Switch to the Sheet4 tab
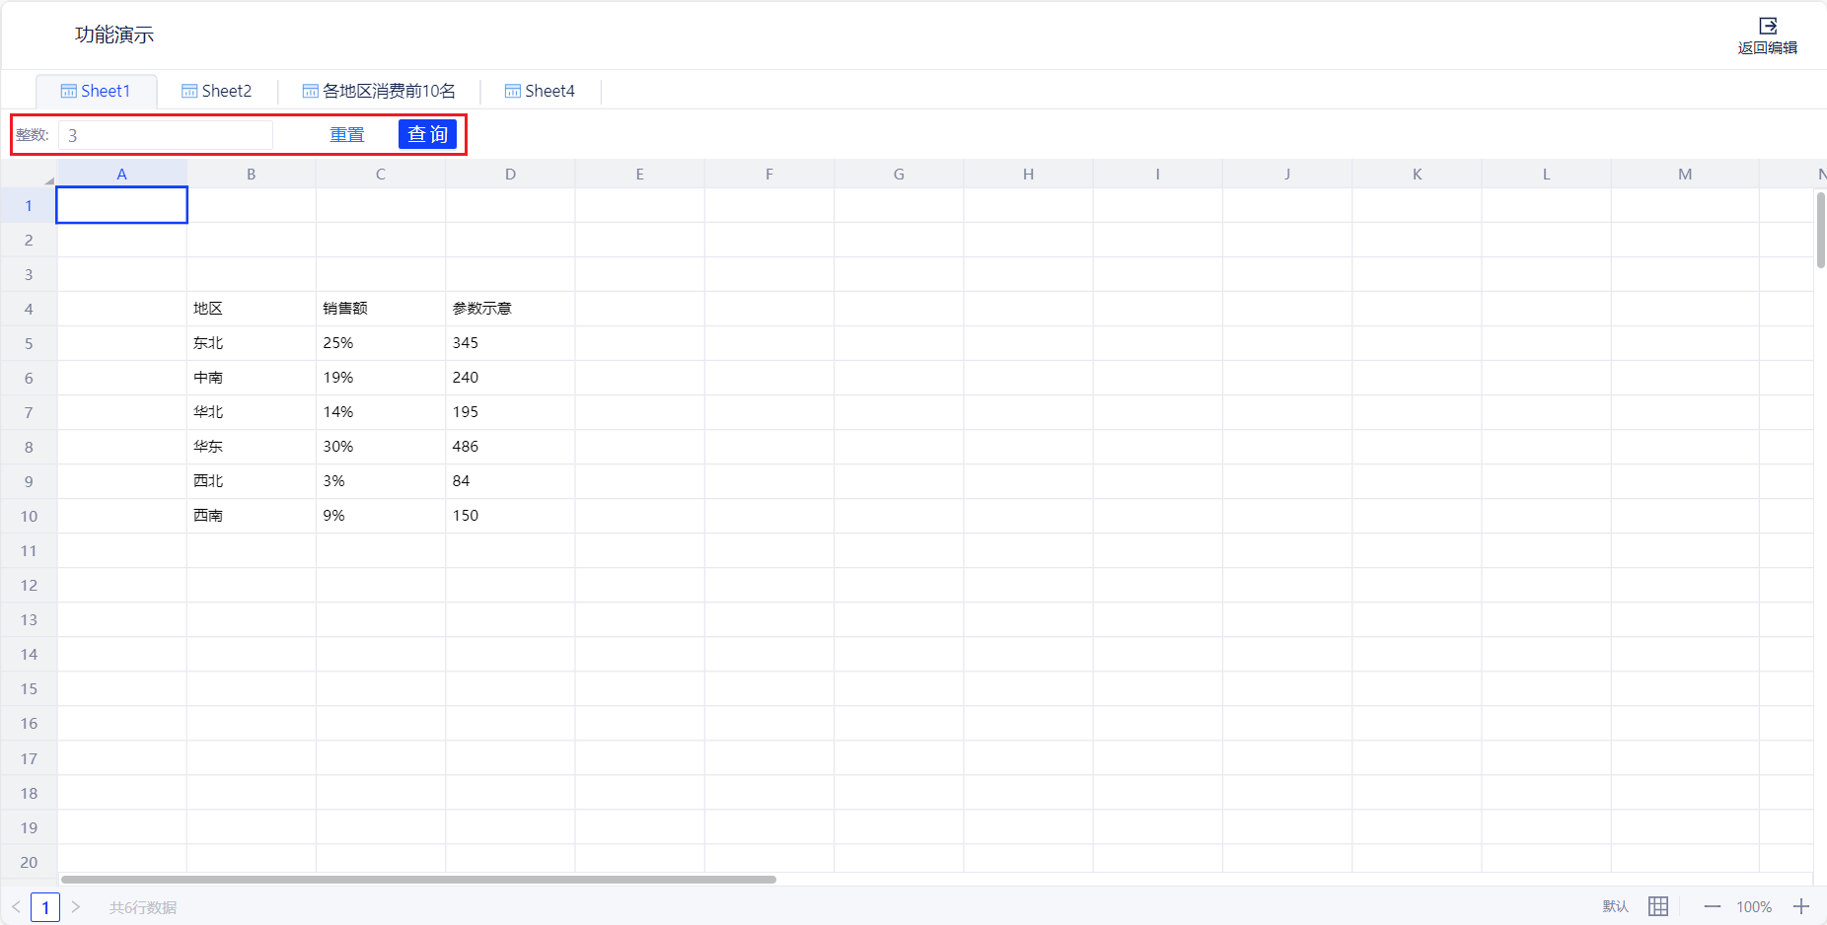 [x=540, y=91]
